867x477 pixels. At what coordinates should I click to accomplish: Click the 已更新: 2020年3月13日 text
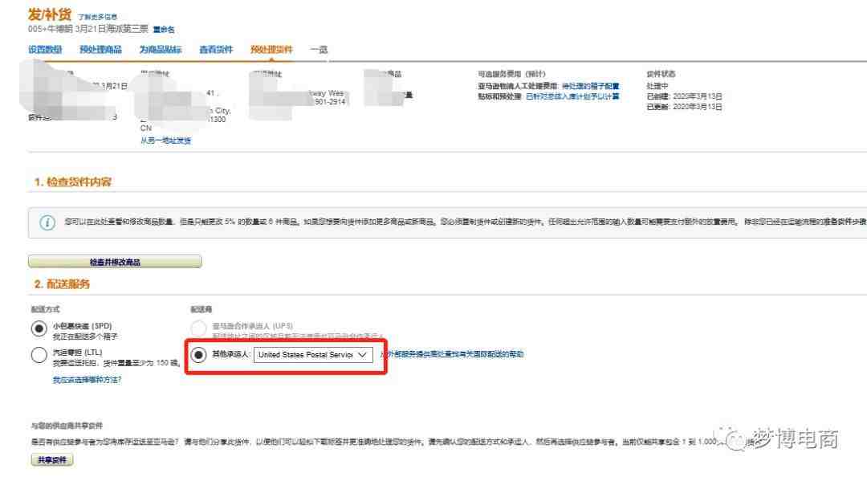[x=685, y=107]
